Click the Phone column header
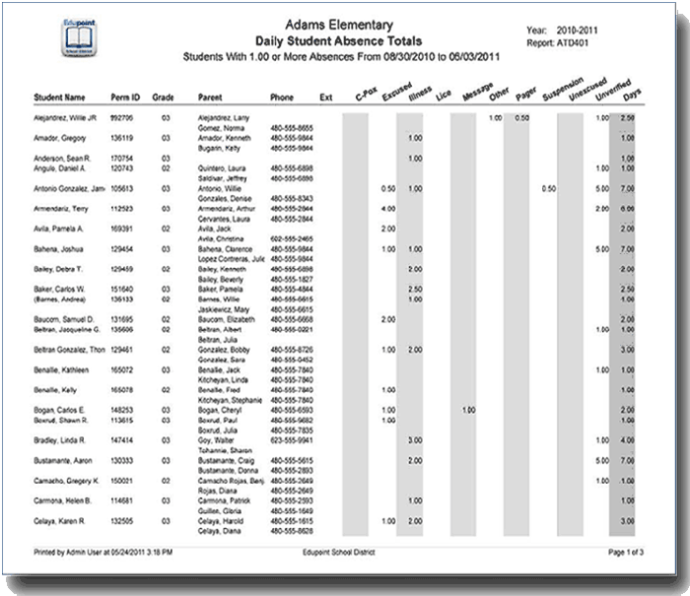The width and height of the screenshot is (690, 596). point(282,98)
